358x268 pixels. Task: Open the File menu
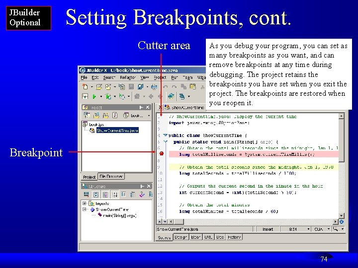coord(84,77)
